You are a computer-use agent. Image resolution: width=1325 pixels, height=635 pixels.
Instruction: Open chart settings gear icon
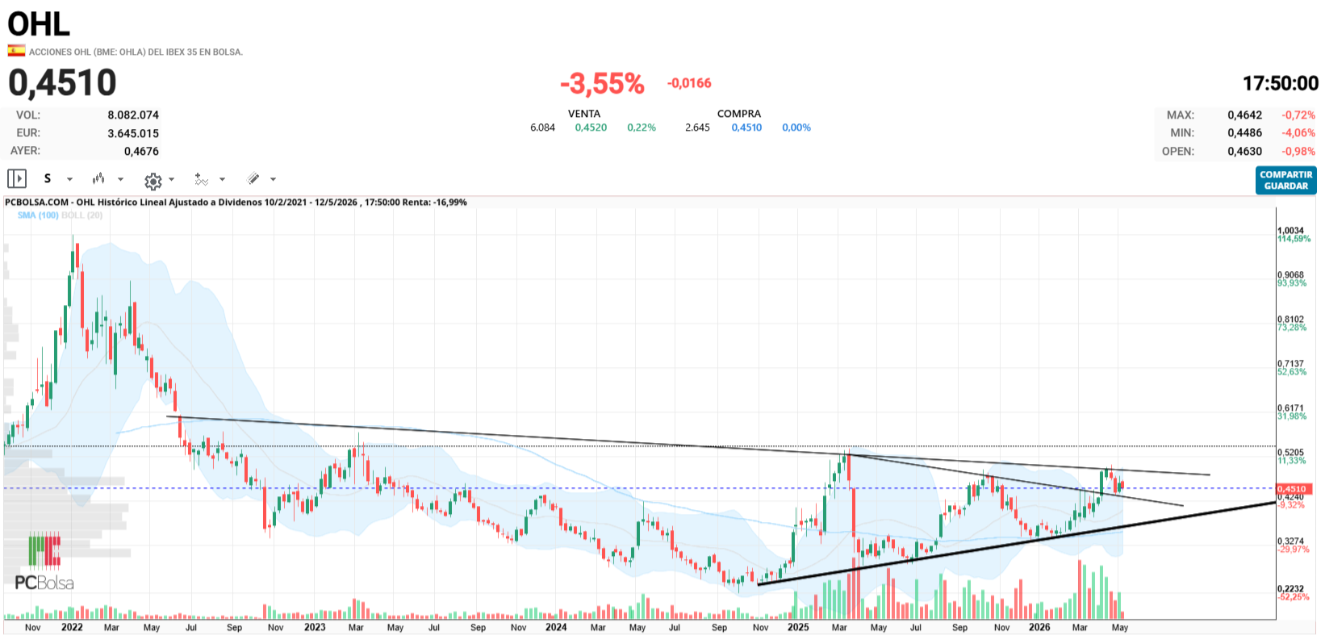tap(153, 181)
